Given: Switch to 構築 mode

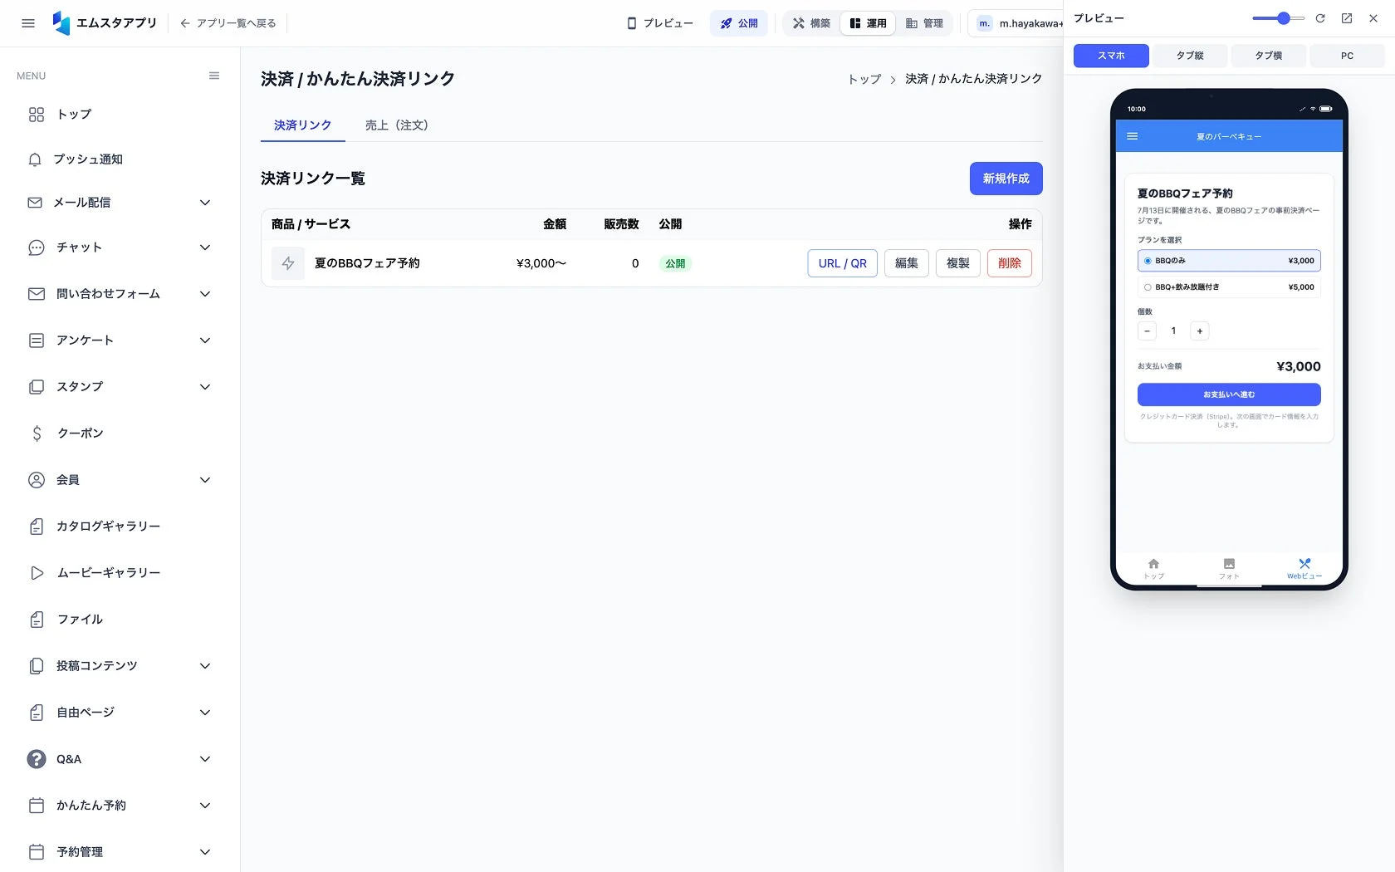Looking at the screenshot, I should pos(811,23).
